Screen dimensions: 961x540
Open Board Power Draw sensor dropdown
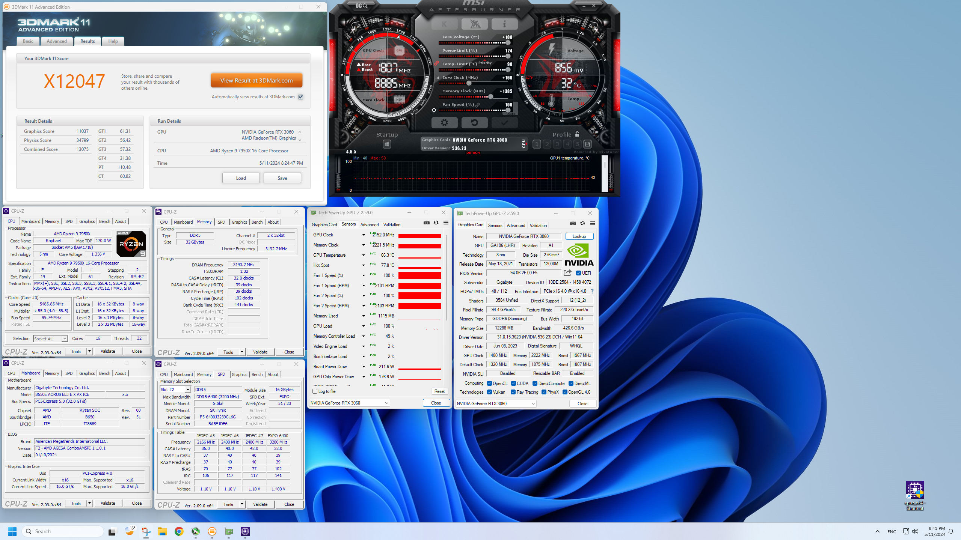coord(364,367)
